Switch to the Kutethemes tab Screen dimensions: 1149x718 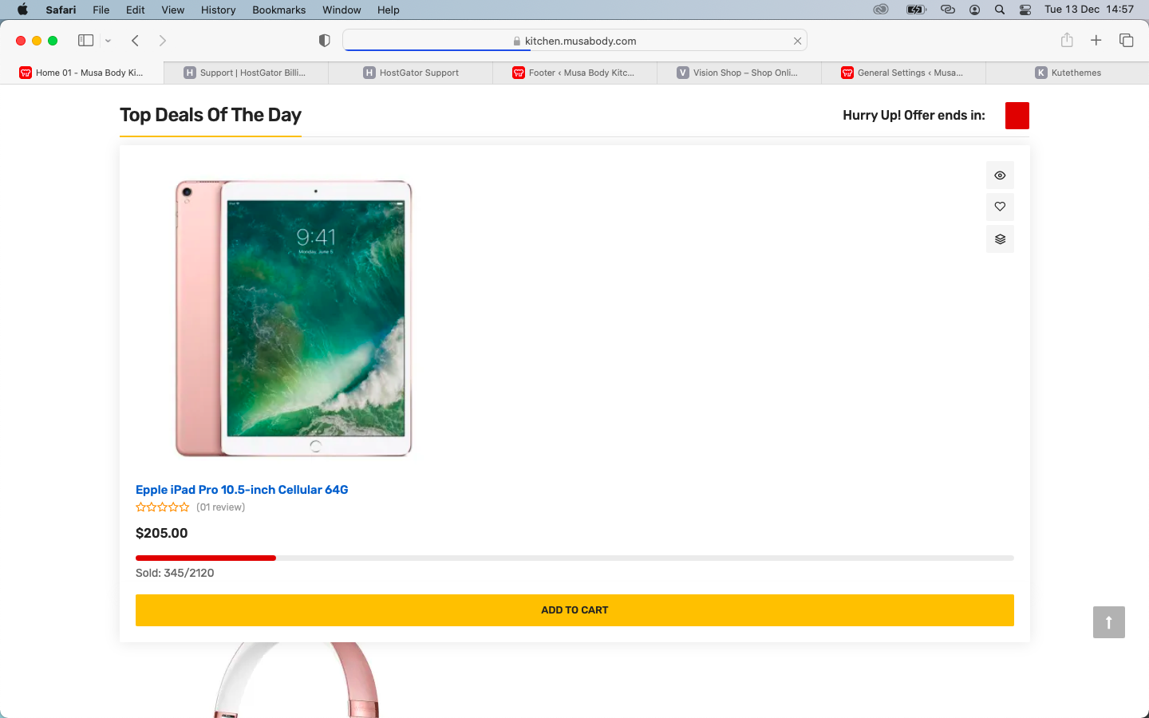[1068, 73]
